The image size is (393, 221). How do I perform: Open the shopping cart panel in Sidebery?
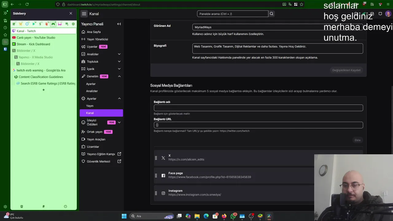pyautogui.click(x=21, y=24)
